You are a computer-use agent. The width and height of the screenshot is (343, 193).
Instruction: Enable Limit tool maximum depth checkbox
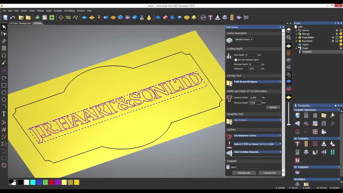pyautogui.click(x=236, y=60)
